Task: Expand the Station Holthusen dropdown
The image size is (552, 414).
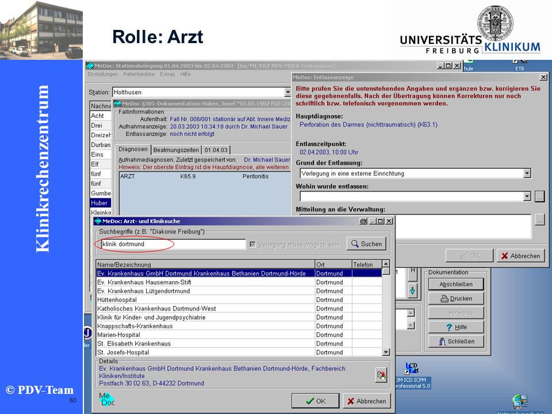Action: coord(287,92)
